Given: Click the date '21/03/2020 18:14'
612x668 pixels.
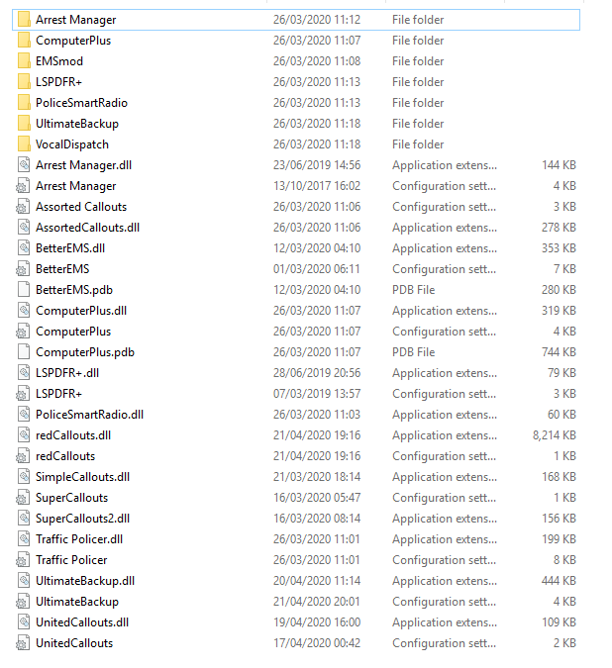Looking at the screenshot, I should tap(317, 477).
